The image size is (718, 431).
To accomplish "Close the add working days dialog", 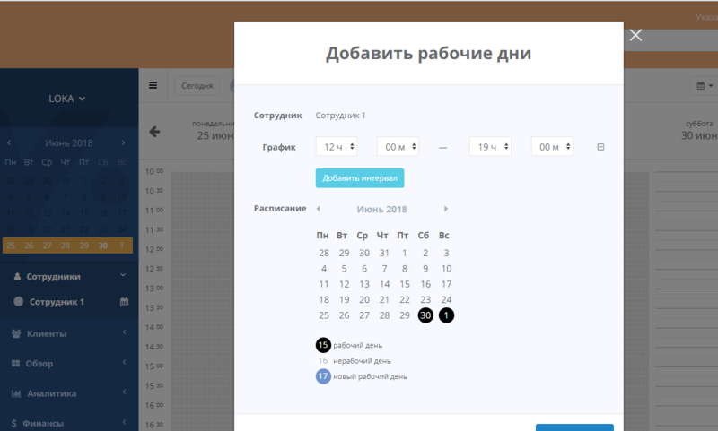I will coord(635,36).
